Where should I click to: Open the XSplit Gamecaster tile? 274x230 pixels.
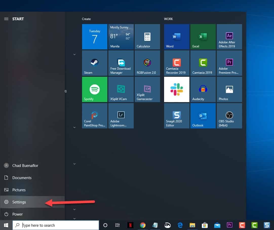pos(147,89)
